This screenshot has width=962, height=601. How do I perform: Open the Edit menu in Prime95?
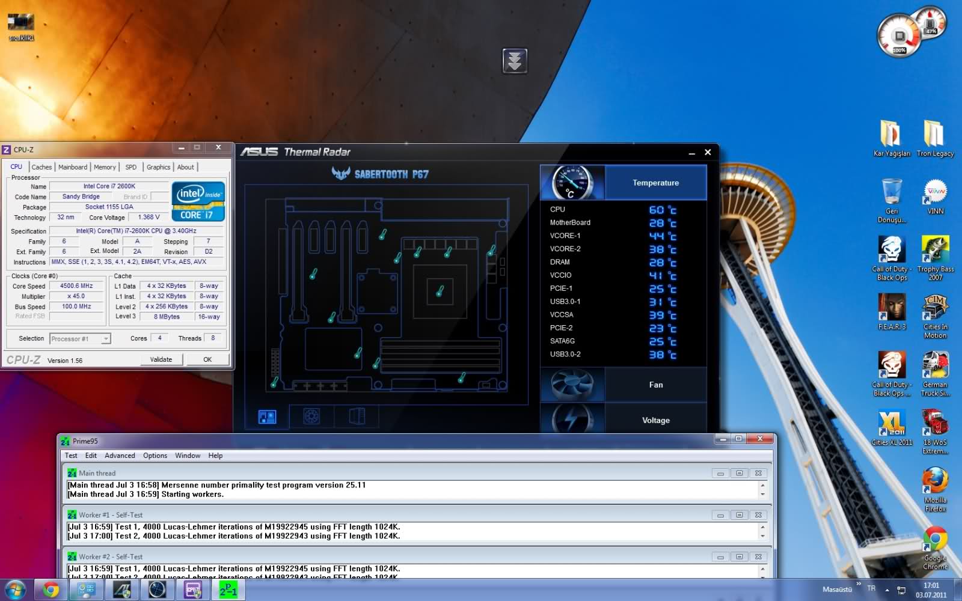91,456
